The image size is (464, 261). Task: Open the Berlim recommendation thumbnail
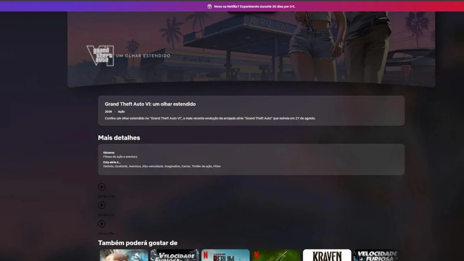[225, 255]
